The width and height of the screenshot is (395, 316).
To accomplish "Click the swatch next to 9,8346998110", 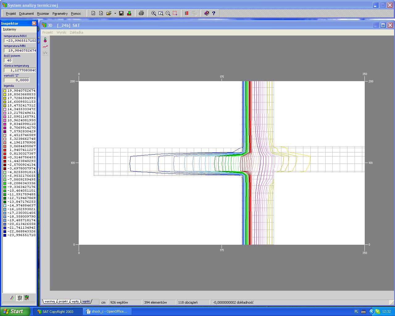I will 5,124.
